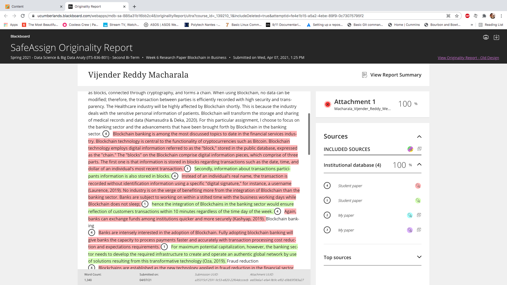The height and width of the screenshot is (285, 507).
Task: Open the Reading List
Action: [x=491, y=25]
